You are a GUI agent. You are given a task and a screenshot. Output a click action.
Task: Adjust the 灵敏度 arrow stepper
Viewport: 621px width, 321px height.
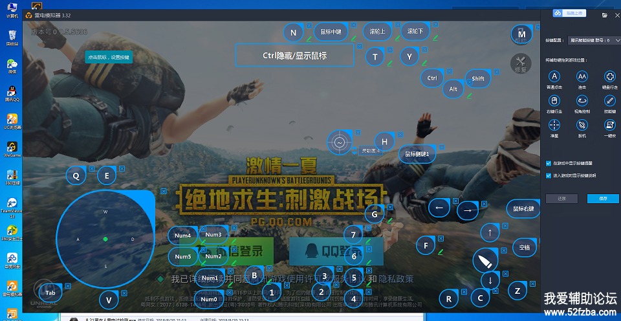pos(354,150)
